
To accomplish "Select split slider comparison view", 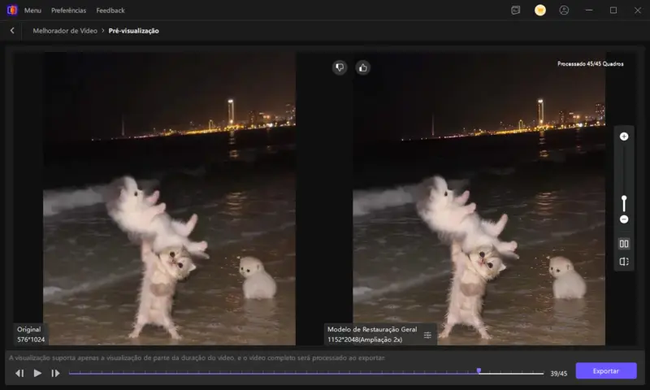I will [x=624, y=262].
